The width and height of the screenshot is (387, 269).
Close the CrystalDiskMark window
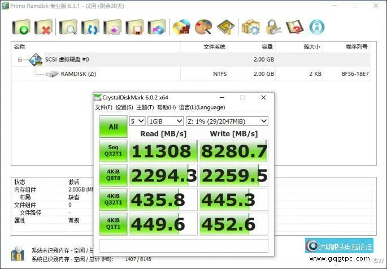[x=263, y=97]
